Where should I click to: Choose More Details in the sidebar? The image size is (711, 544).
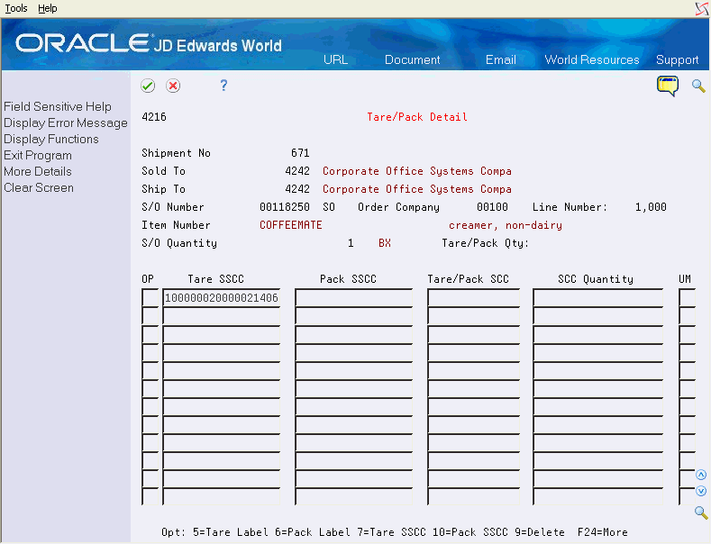coord(38,171)
